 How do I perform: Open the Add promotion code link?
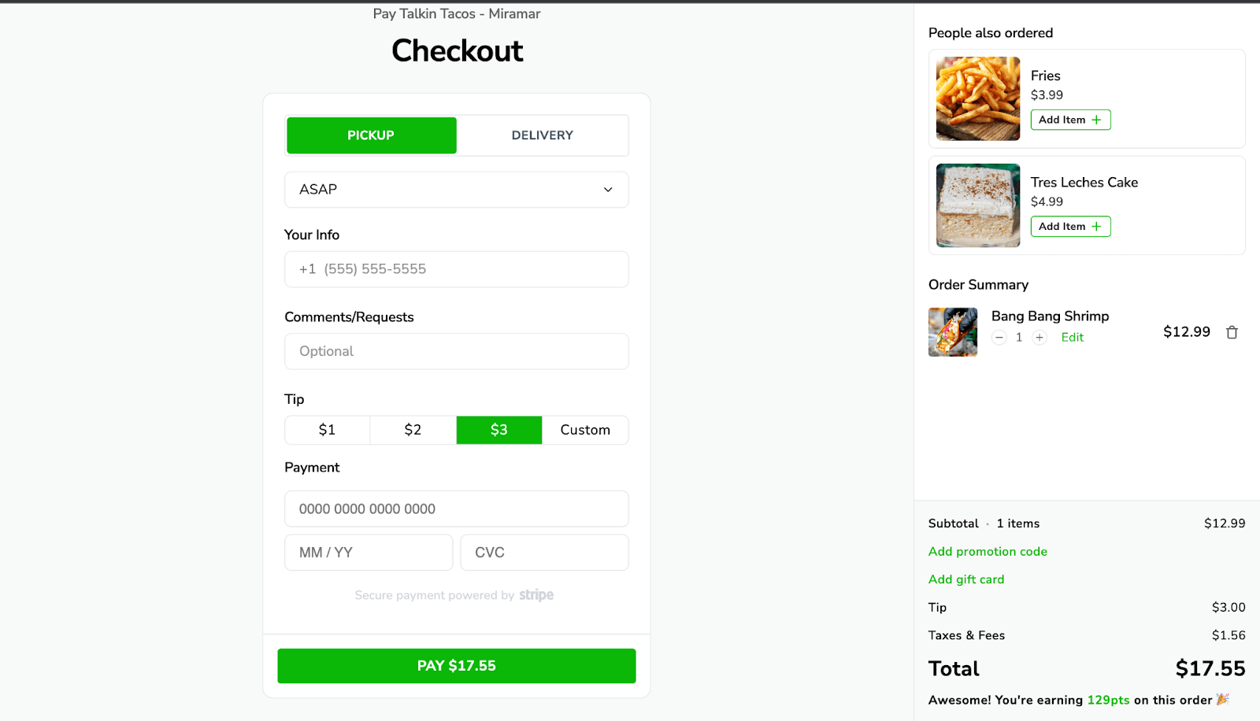coord(988,552)
